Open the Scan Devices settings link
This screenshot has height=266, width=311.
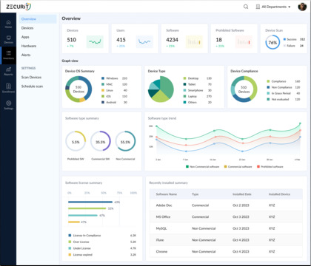(x=31, y=78)
